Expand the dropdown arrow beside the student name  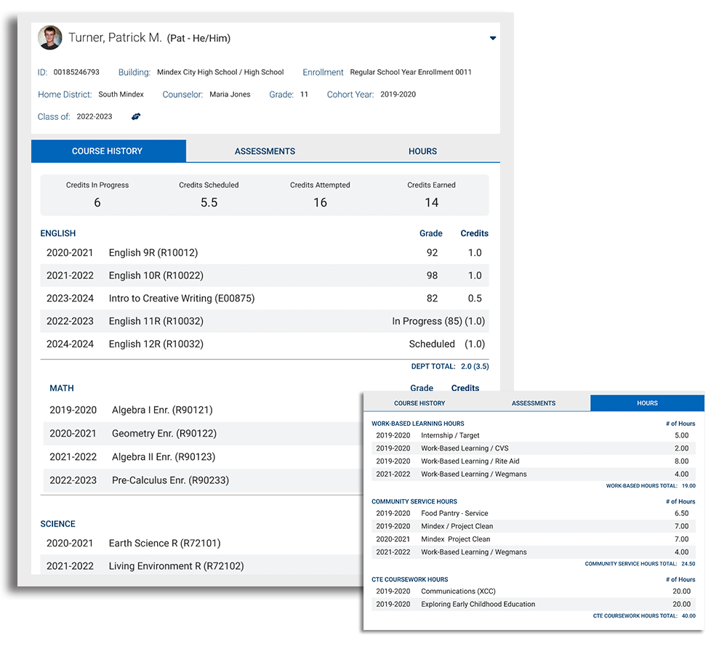point(493,39)
